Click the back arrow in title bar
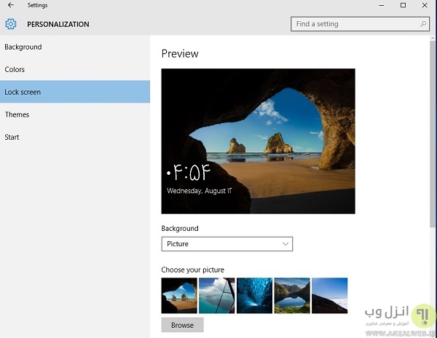The width and height of the screenshot is (437, 338). (10, 5)
